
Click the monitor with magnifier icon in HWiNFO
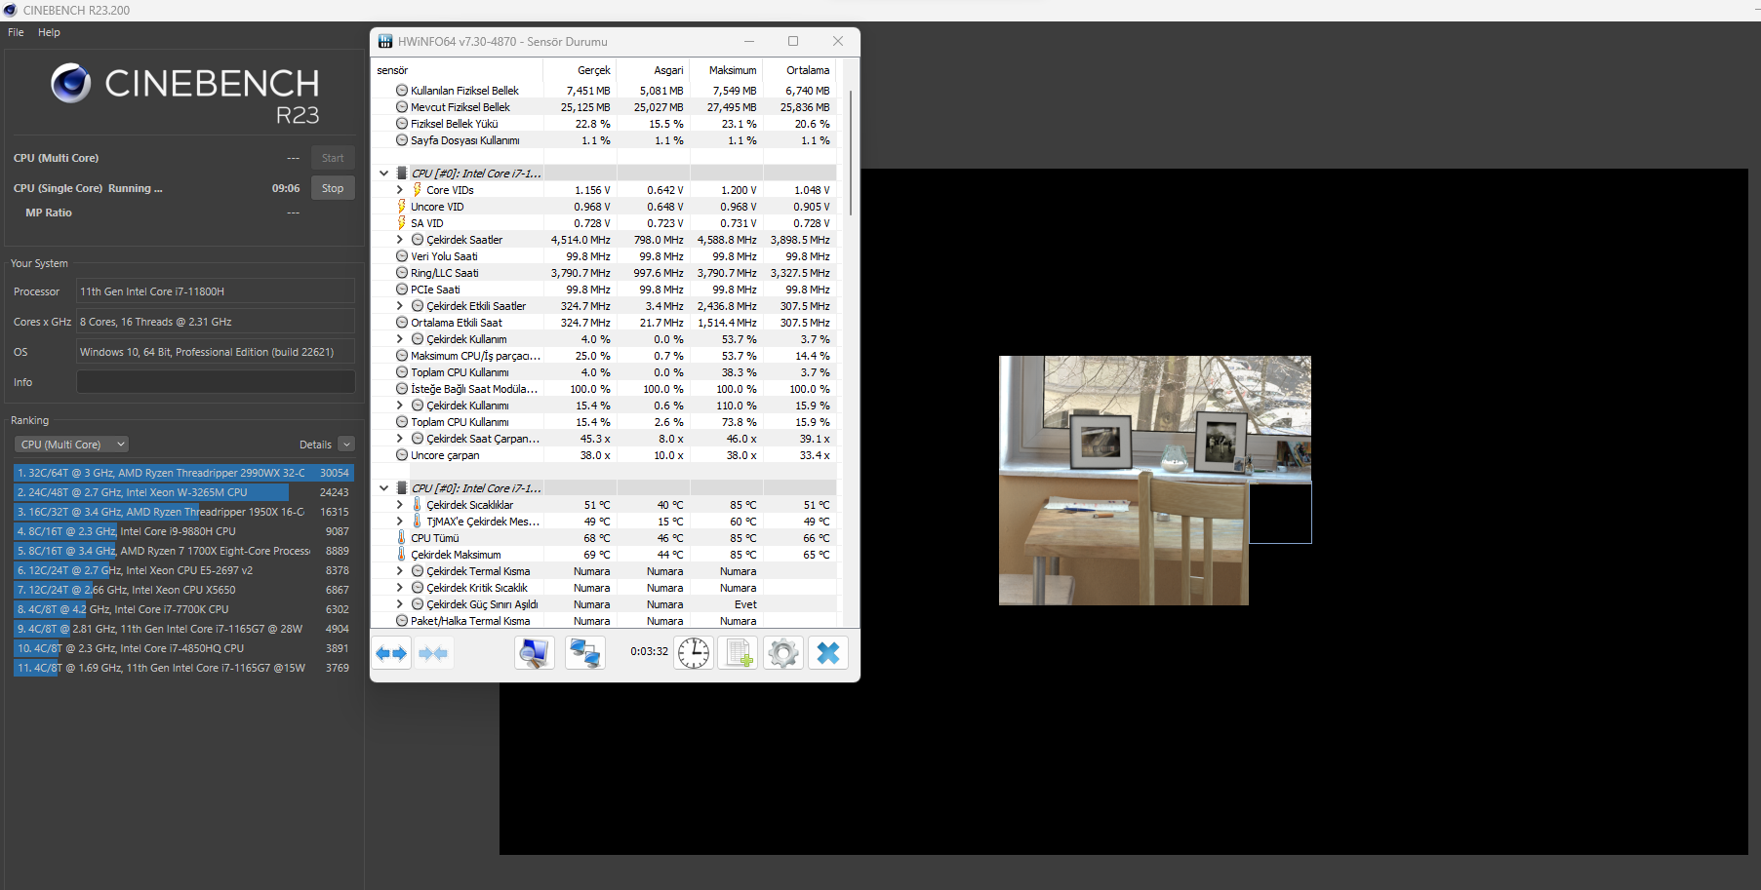(x=534, y=653)
